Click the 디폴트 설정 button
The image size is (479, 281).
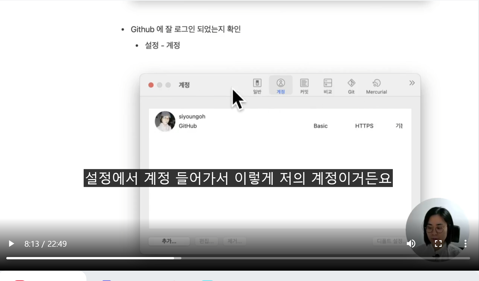pos(390,241)
